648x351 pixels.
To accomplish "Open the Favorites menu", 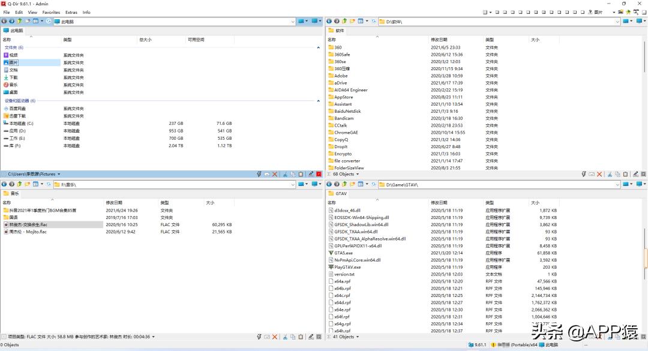I will [51, 12].
